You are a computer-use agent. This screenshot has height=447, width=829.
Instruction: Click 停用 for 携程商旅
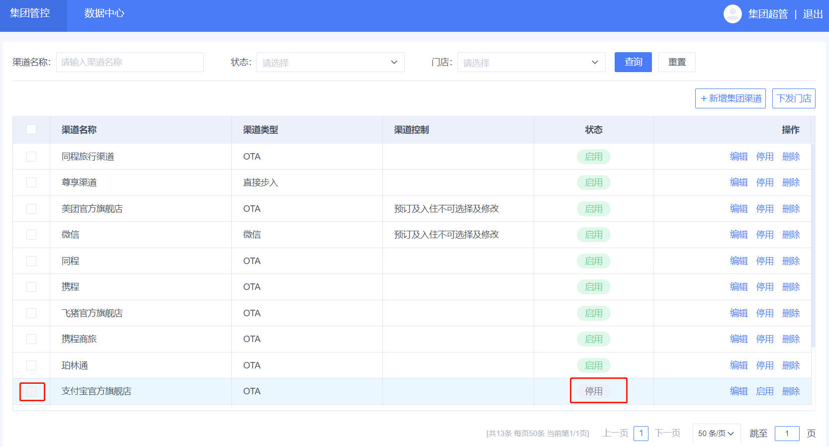(x=765, y=339)
